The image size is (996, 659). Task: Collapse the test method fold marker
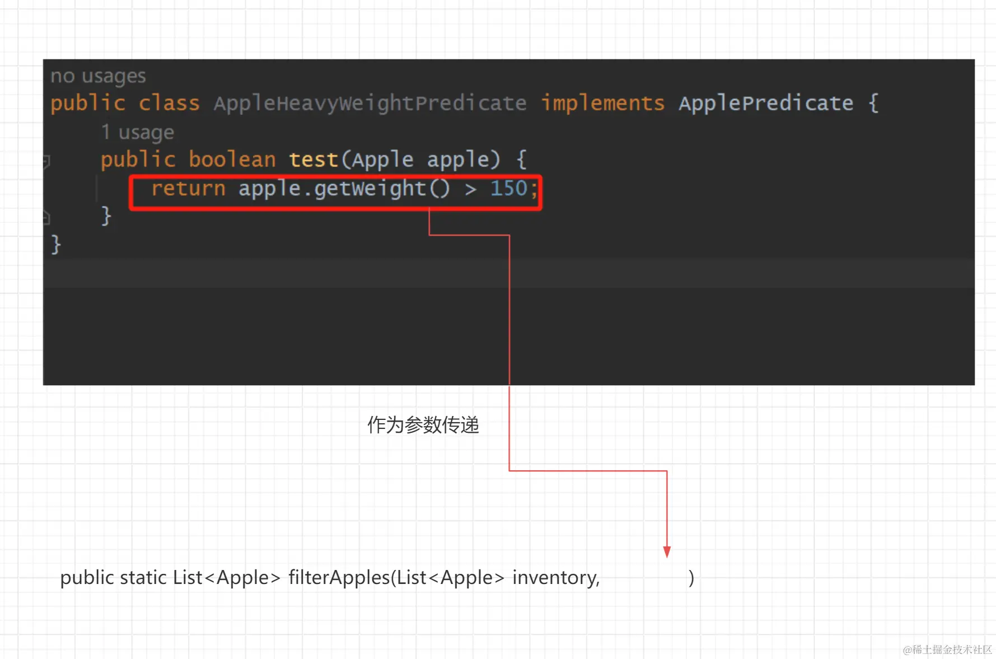coord(47,161)
